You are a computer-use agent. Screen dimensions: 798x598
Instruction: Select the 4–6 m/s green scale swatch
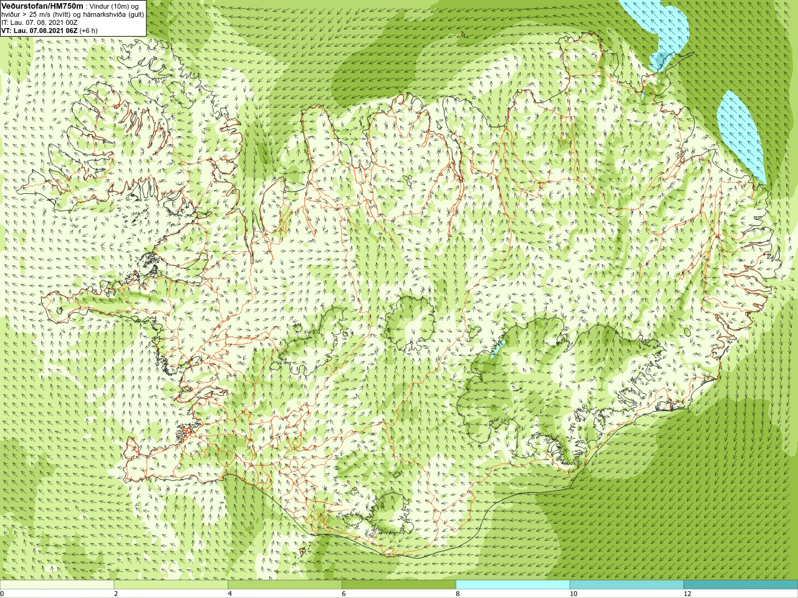click(x=285, y=585)
